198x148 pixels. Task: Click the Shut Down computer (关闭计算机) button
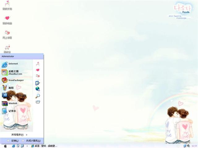tap(31, 141)
